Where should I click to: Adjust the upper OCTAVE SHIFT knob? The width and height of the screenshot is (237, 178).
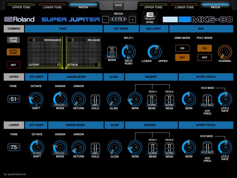pos(36,99)
